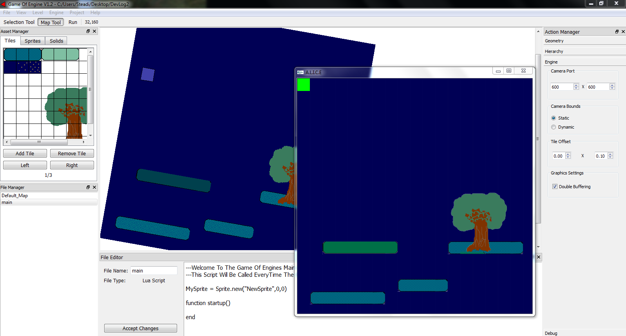Click the green sprite in A.L.I.C.E window
Screen dimensions: 626x336
(304, 85)
